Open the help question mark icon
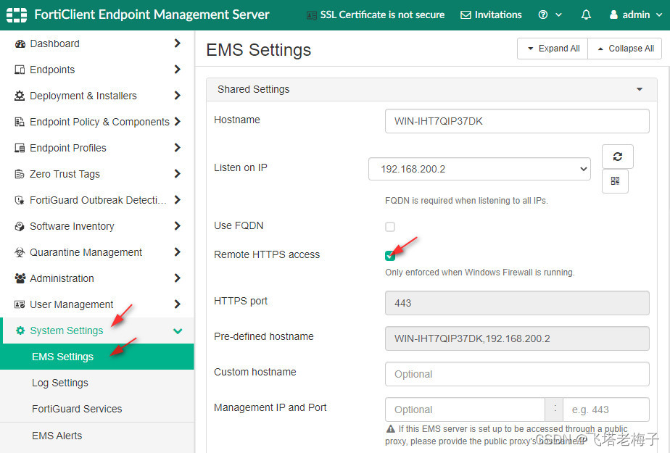The width and height of the screenshot is (670, 453). pyautogui.click(x=542, y=14)
